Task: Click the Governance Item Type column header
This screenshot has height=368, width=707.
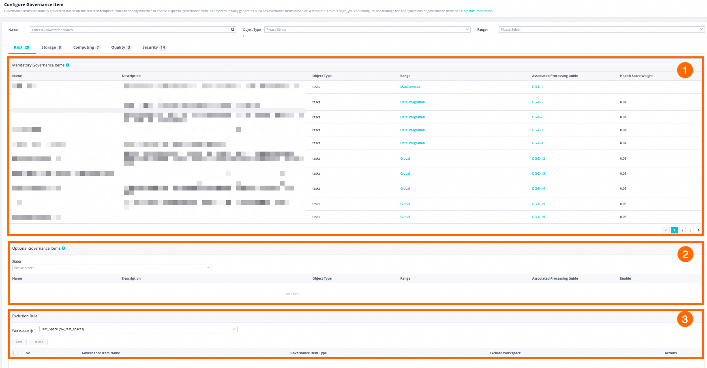Action: 309,353
